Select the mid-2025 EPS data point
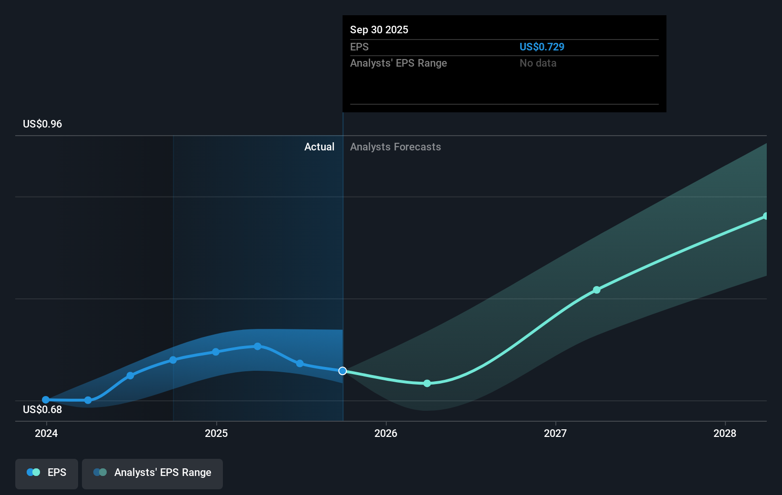This screenshot has width=782, height=495. pos(300,364)
